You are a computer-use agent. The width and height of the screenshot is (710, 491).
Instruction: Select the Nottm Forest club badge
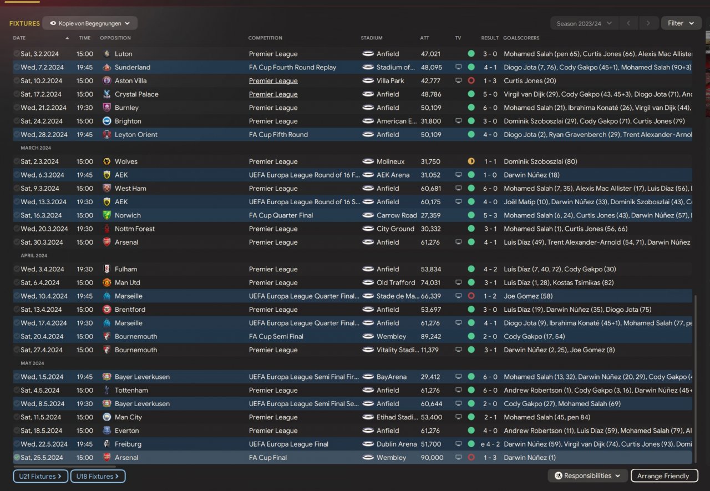point(107,229)
